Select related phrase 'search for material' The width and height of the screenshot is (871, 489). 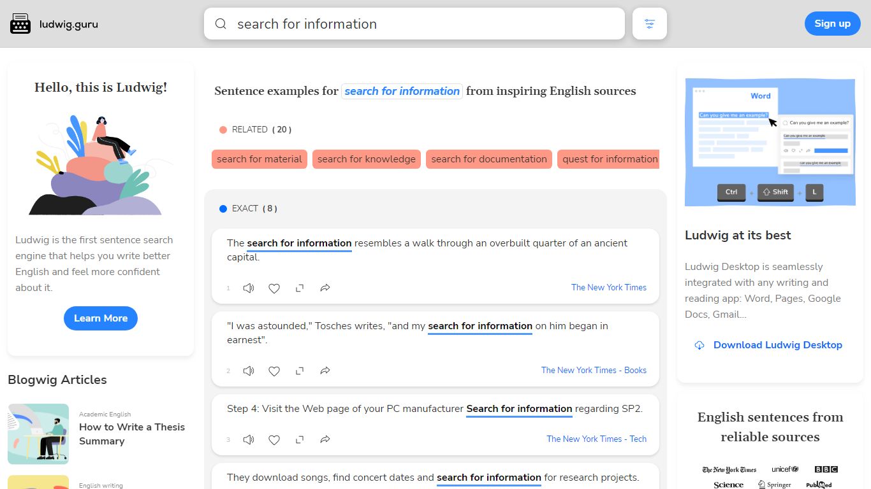pos(260,159)
